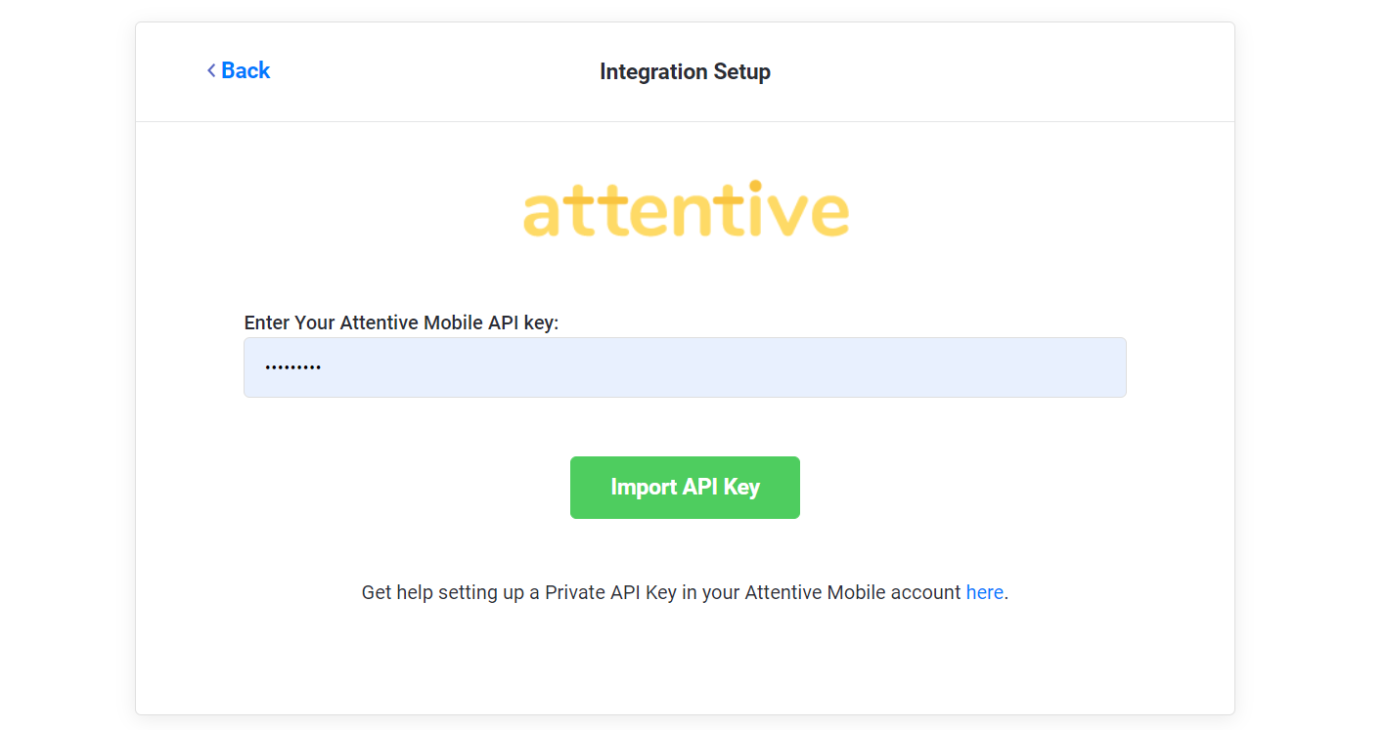Click the "Enter Your Attentive Mobile API key" label
1386x730 pixels.
point(401,322)
